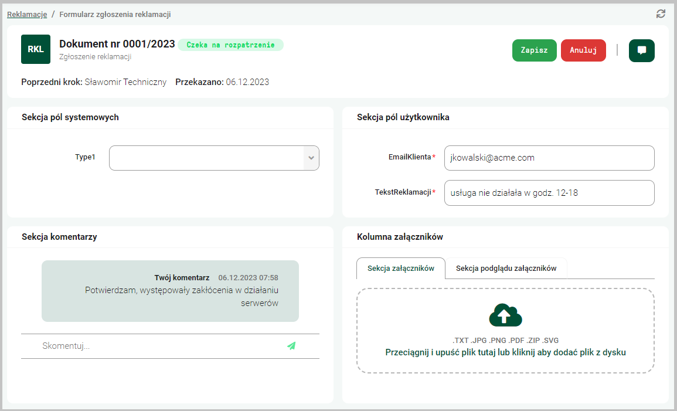Click the Kolumna załączników header
Image resolution: width=677 pixels, height=411 pixels.
(400, 237)
